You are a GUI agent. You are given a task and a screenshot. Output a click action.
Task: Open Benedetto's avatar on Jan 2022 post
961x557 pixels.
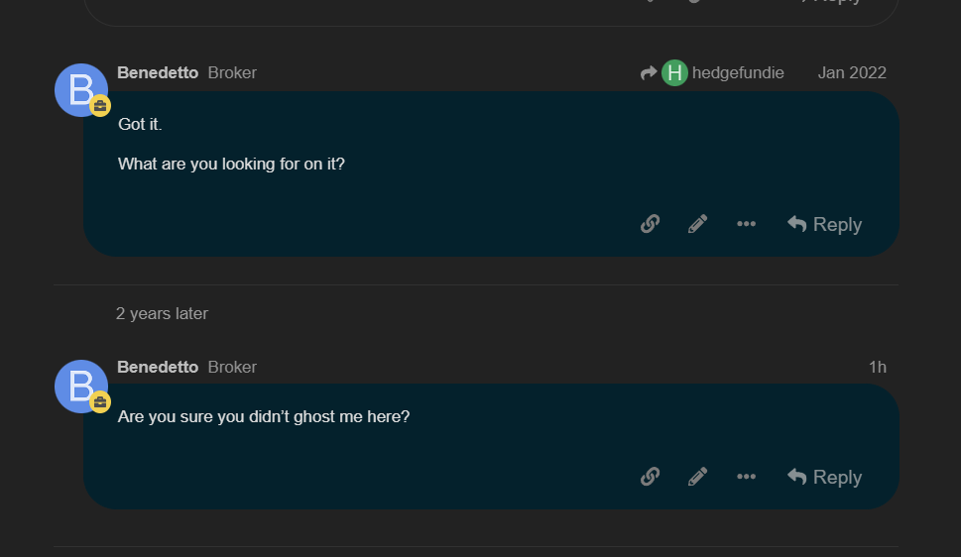(x=81, y=90)
